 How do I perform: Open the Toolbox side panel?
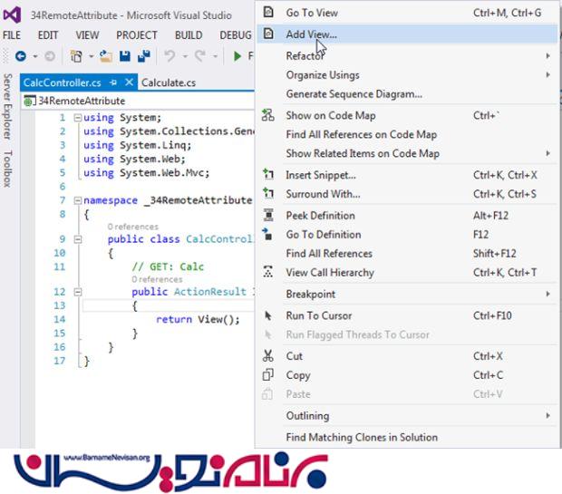pos(8,169)
